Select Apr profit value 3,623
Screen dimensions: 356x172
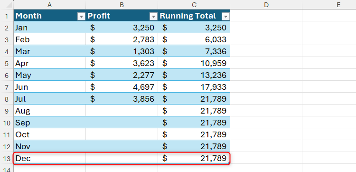click(x=122, y=63)
